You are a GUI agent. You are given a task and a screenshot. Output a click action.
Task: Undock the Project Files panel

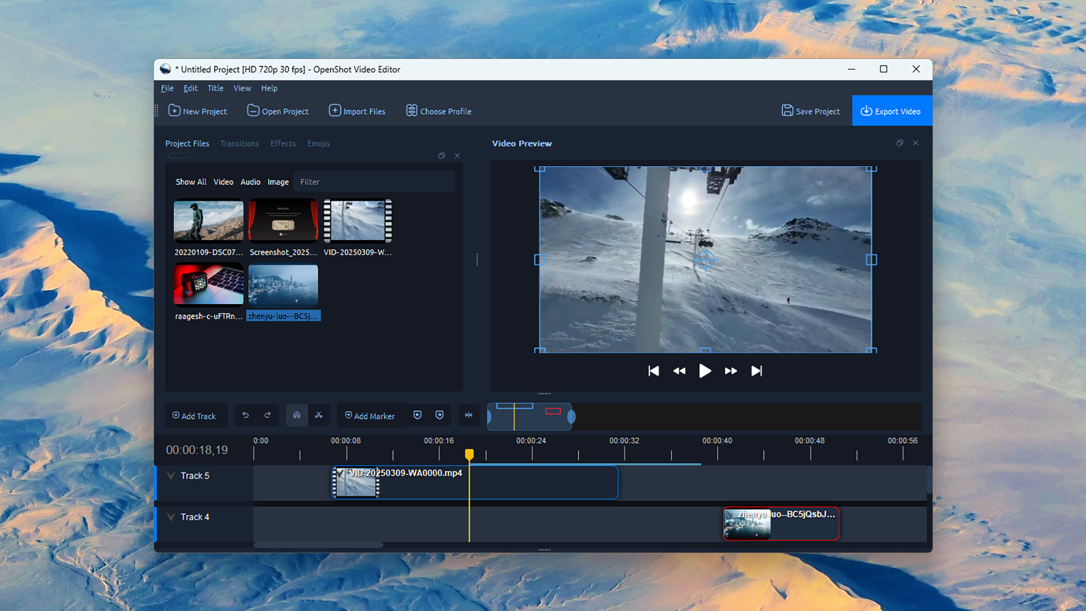[441, 155]
